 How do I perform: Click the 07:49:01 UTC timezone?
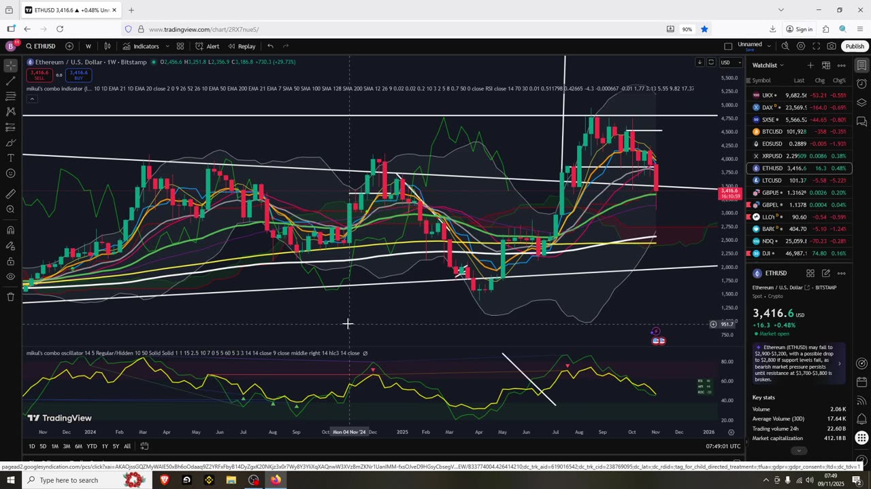pyautogui.click(x=723, y=446)
